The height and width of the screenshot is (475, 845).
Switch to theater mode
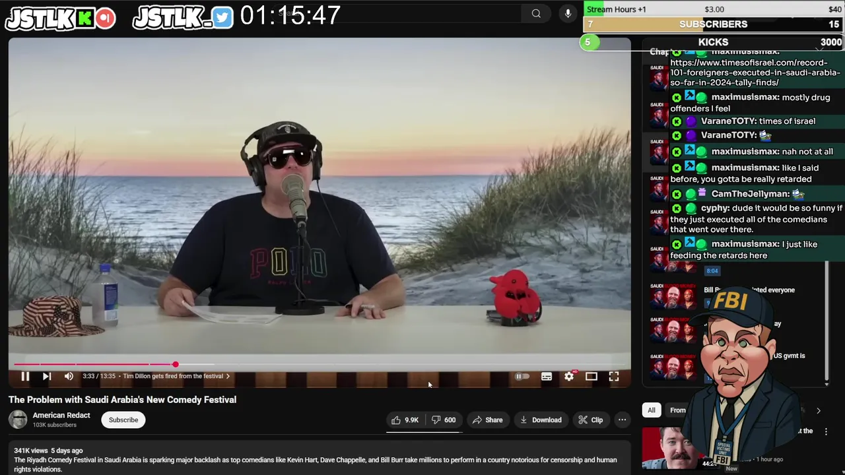click(x=591, y=377)
